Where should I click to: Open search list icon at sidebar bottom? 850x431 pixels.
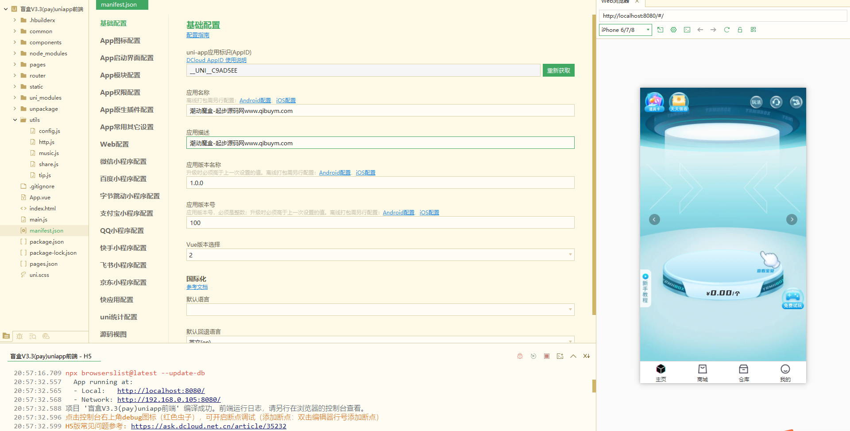point(33,336)
